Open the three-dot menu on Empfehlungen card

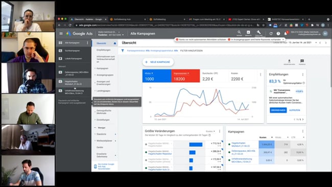pyautogui.click(x=303, y=75)
